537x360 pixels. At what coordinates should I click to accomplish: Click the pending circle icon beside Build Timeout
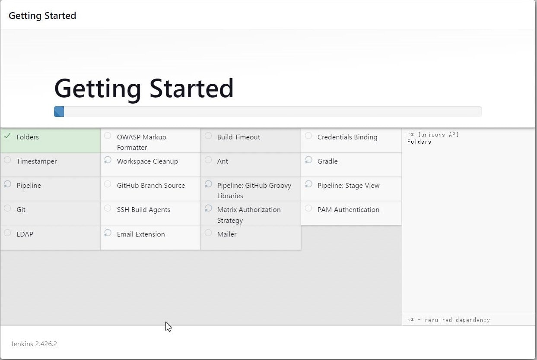coord(208,136)
